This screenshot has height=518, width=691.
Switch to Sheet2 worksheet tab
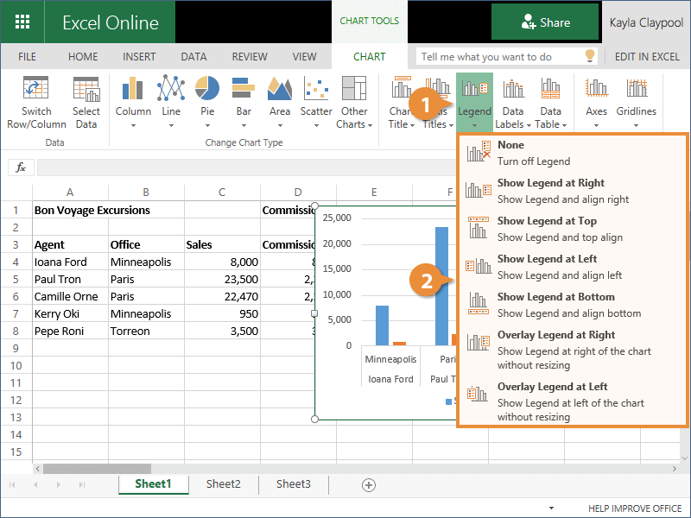coord(223,484)
